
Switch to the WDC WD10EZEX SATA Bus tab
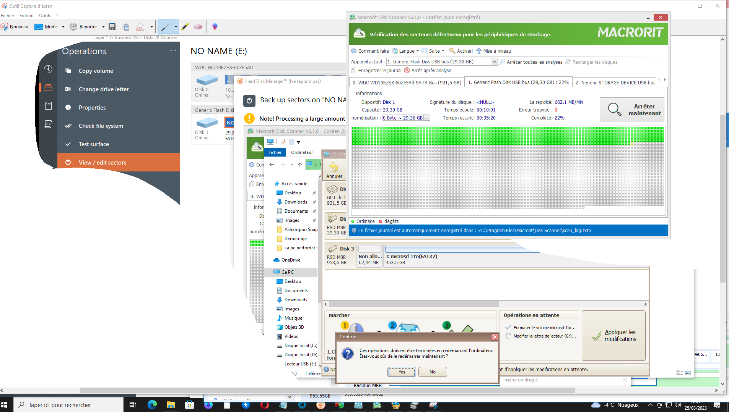pos(407,82)
